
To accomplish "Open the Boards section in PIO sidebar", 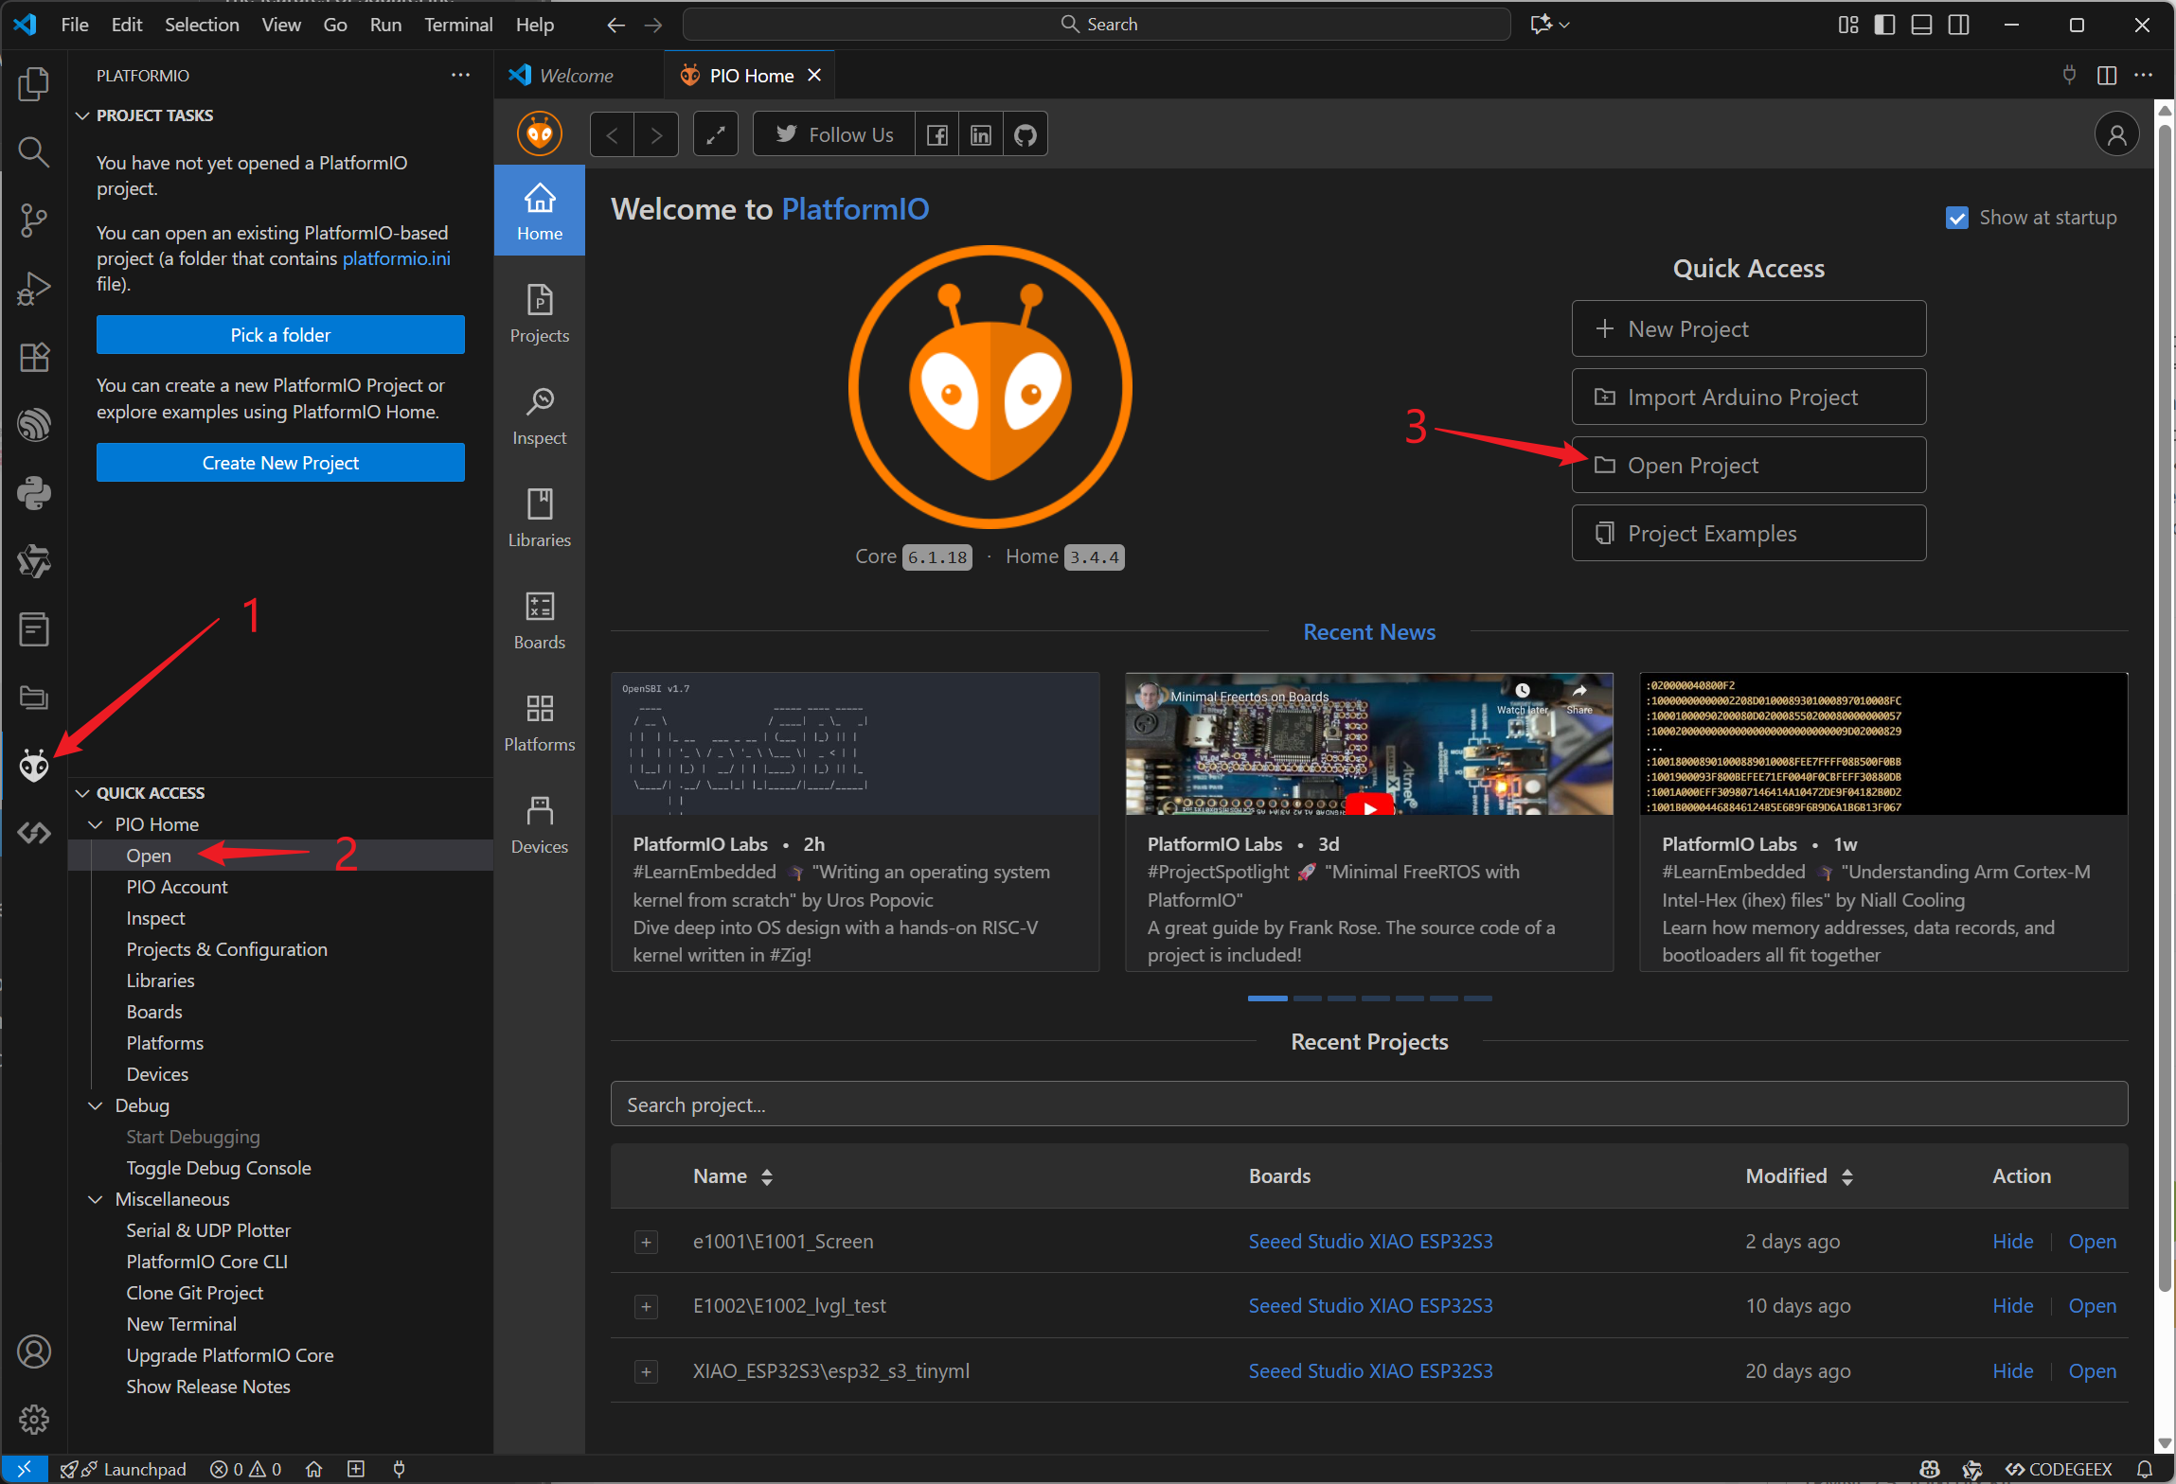I will 539,620.
